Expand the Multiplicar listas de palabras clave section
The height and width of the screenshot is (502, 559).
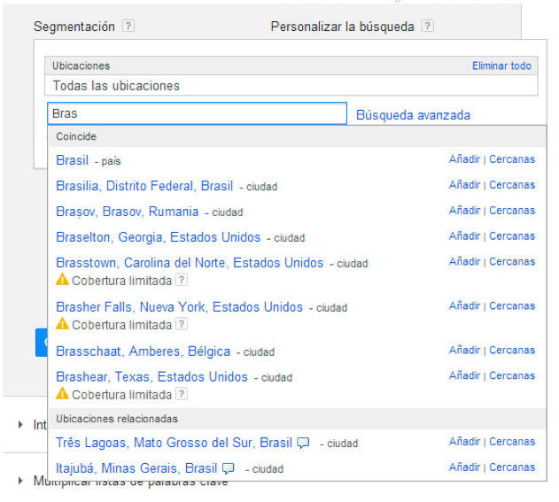coord(21,482)
